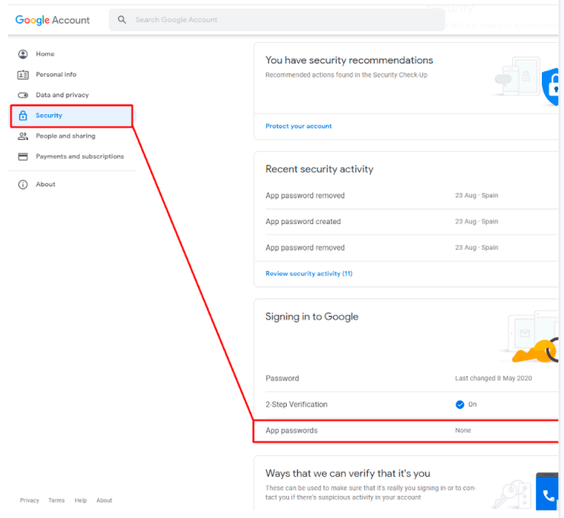Select the App password created activity
564x518 pixels.
(x=304, y=221)
